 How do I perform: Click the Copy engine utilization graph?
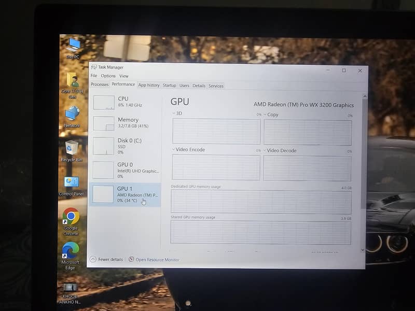[308, 133]
